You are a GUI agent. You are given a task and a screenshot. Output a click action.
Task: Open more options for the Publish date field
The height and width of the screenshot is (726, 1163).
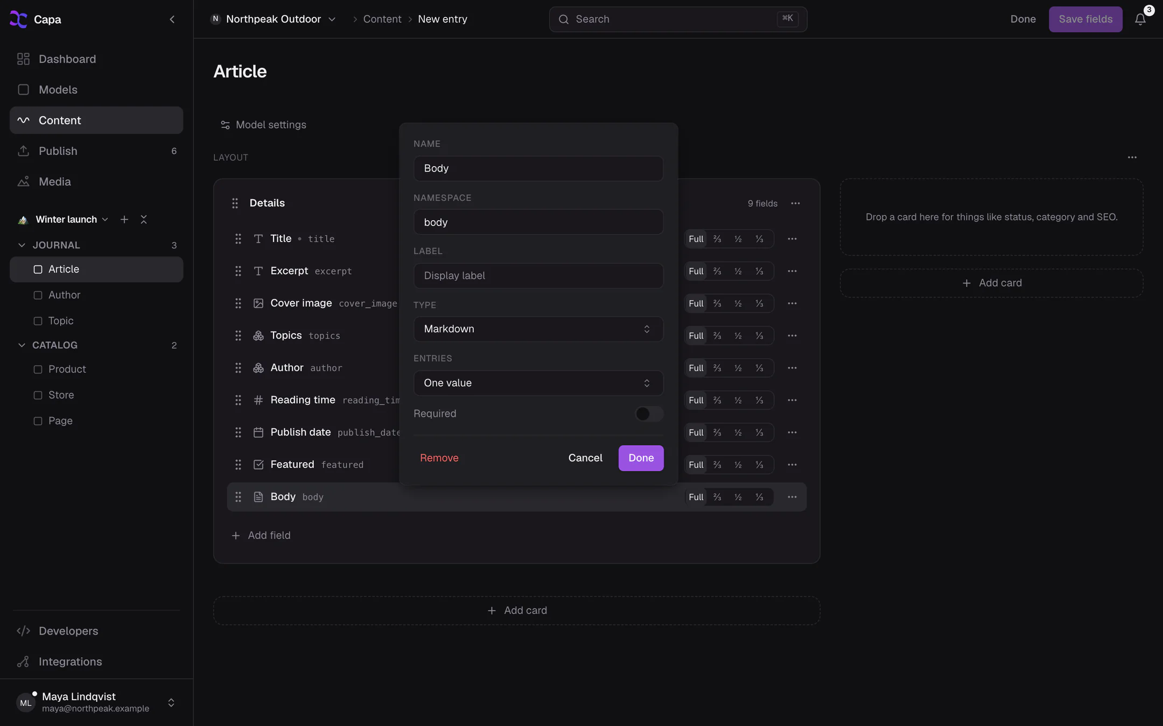pos(792,432)
